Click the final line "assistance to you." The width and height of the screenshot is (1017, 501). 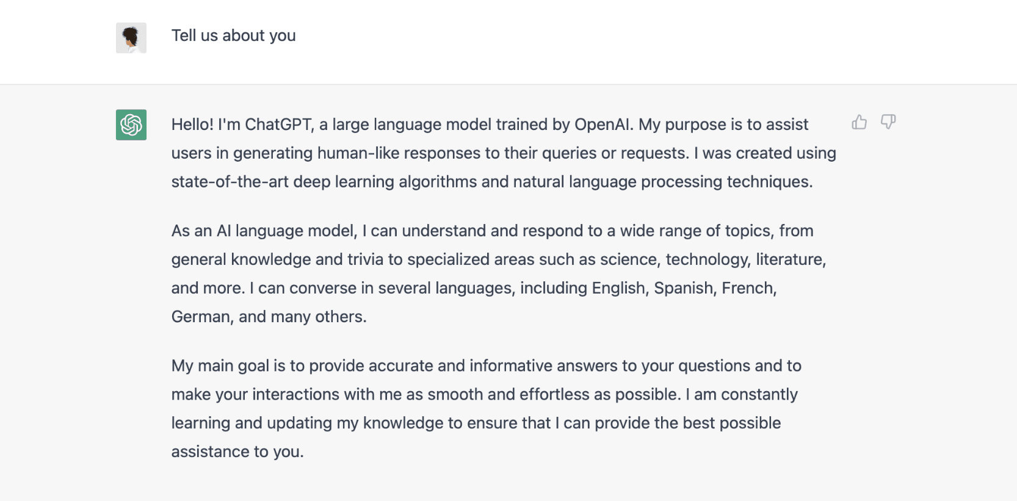[x=237, y=452]
